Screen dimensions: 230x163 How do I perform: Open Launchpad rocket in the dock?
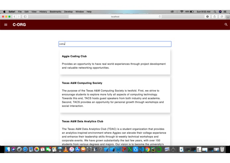19,149
